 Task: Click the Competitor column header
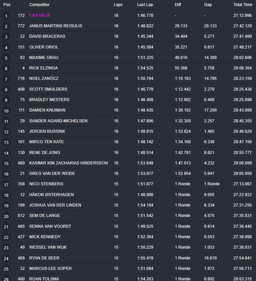point(39,5)
